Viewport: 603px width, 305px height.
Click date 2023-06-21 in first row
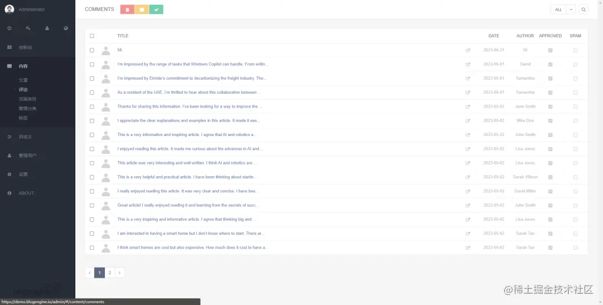coord(494,50)
